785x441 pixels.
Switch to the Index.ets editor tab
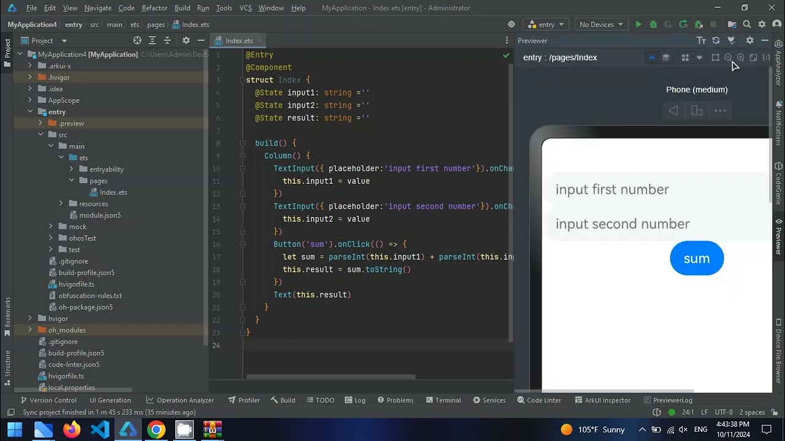pos(239,40)
